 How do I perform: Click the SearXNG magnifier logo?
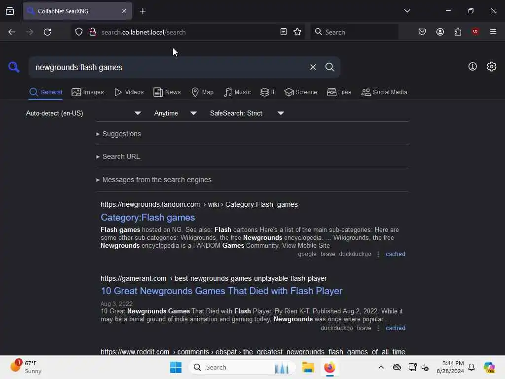[x=14, y=67]
